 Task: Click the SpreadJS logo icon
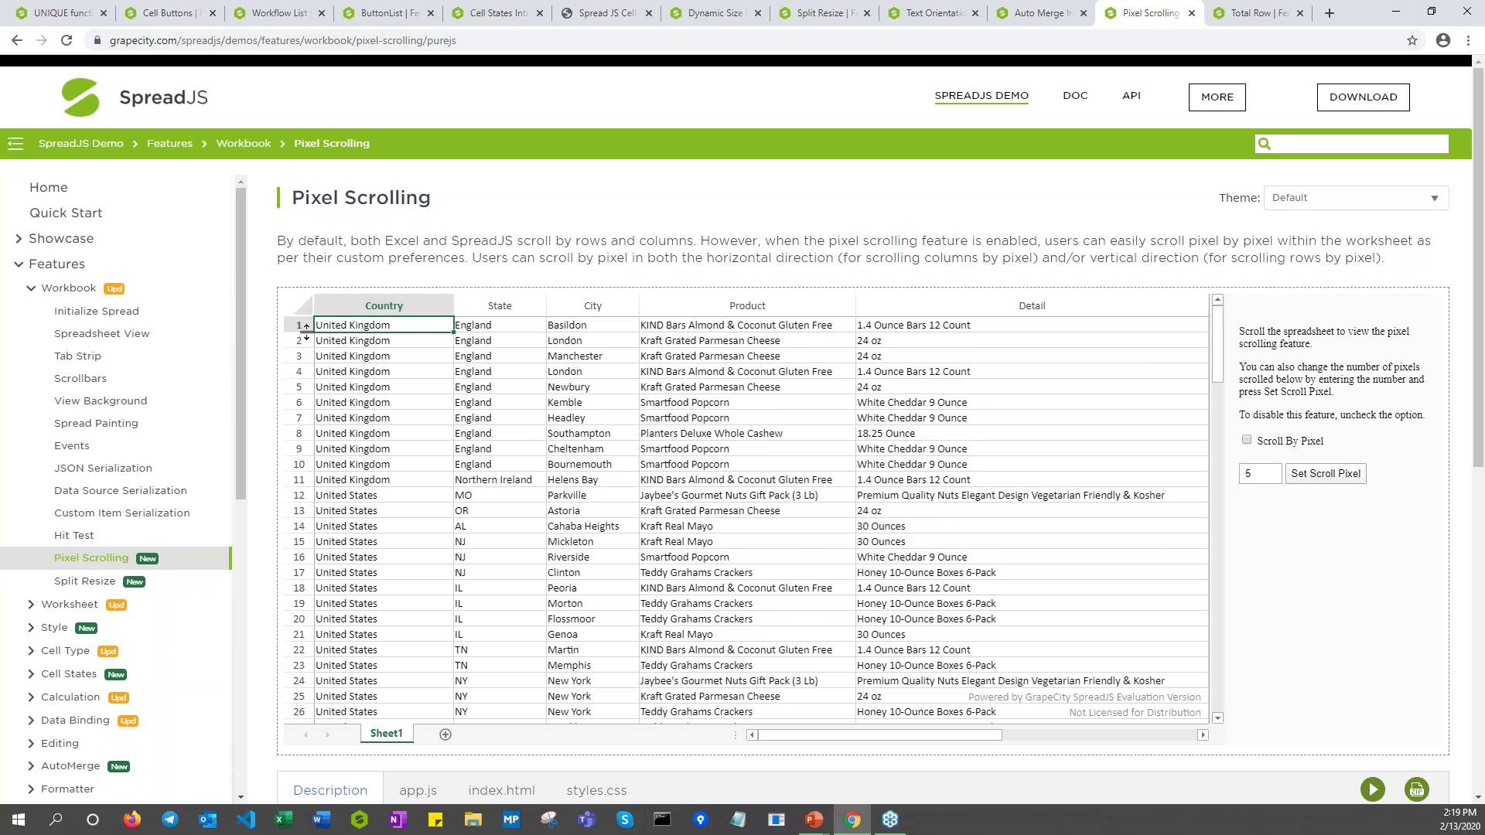(x=80, y=97)
